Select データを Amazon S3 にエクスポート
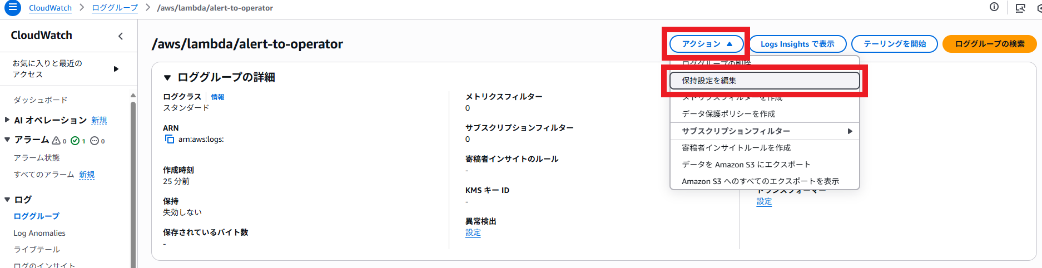 pyautogui.click(x=746, y=165)
